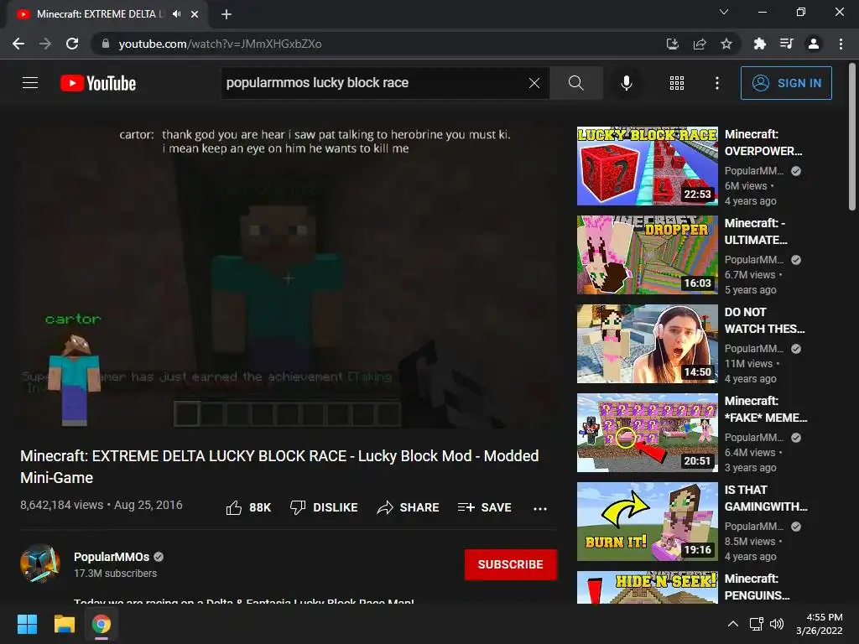The width and height of the screenshot is (859, 644).
Task: Open PopularMMOs channel name link
Action: 112,557
